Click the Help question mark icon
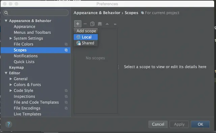This screenshot has width=216, height=133. [x=8, y=124]
